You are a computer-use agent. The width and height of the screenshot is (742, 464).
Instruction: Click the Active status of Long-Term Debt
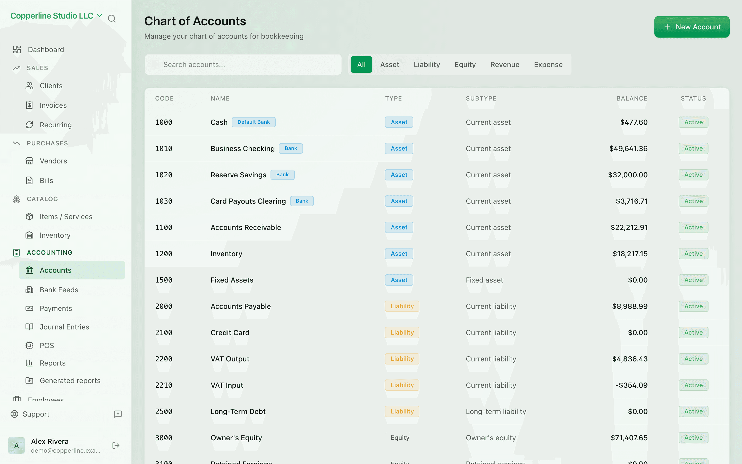click(x=693, y=411)
